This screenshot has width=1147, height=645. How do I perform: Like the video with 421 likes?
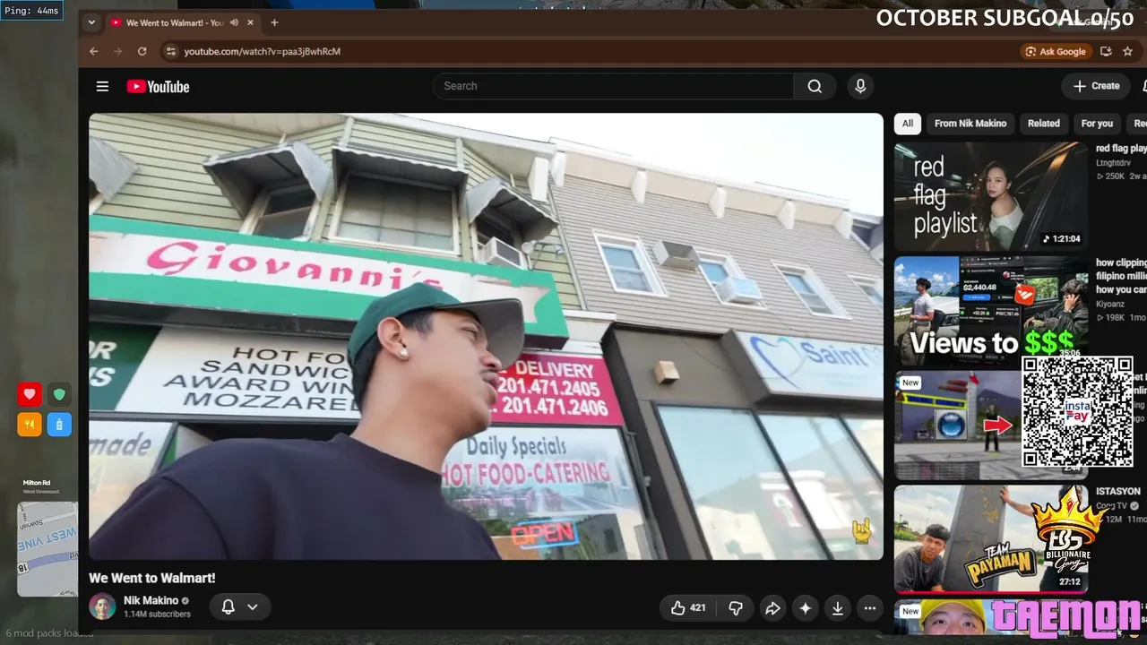click(x=687, y=608)
